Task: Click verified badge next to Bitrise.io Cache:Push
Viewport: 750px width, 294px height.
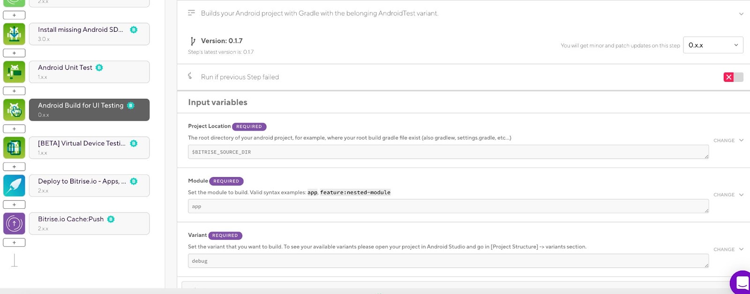Action: click(x=111, y=219)
